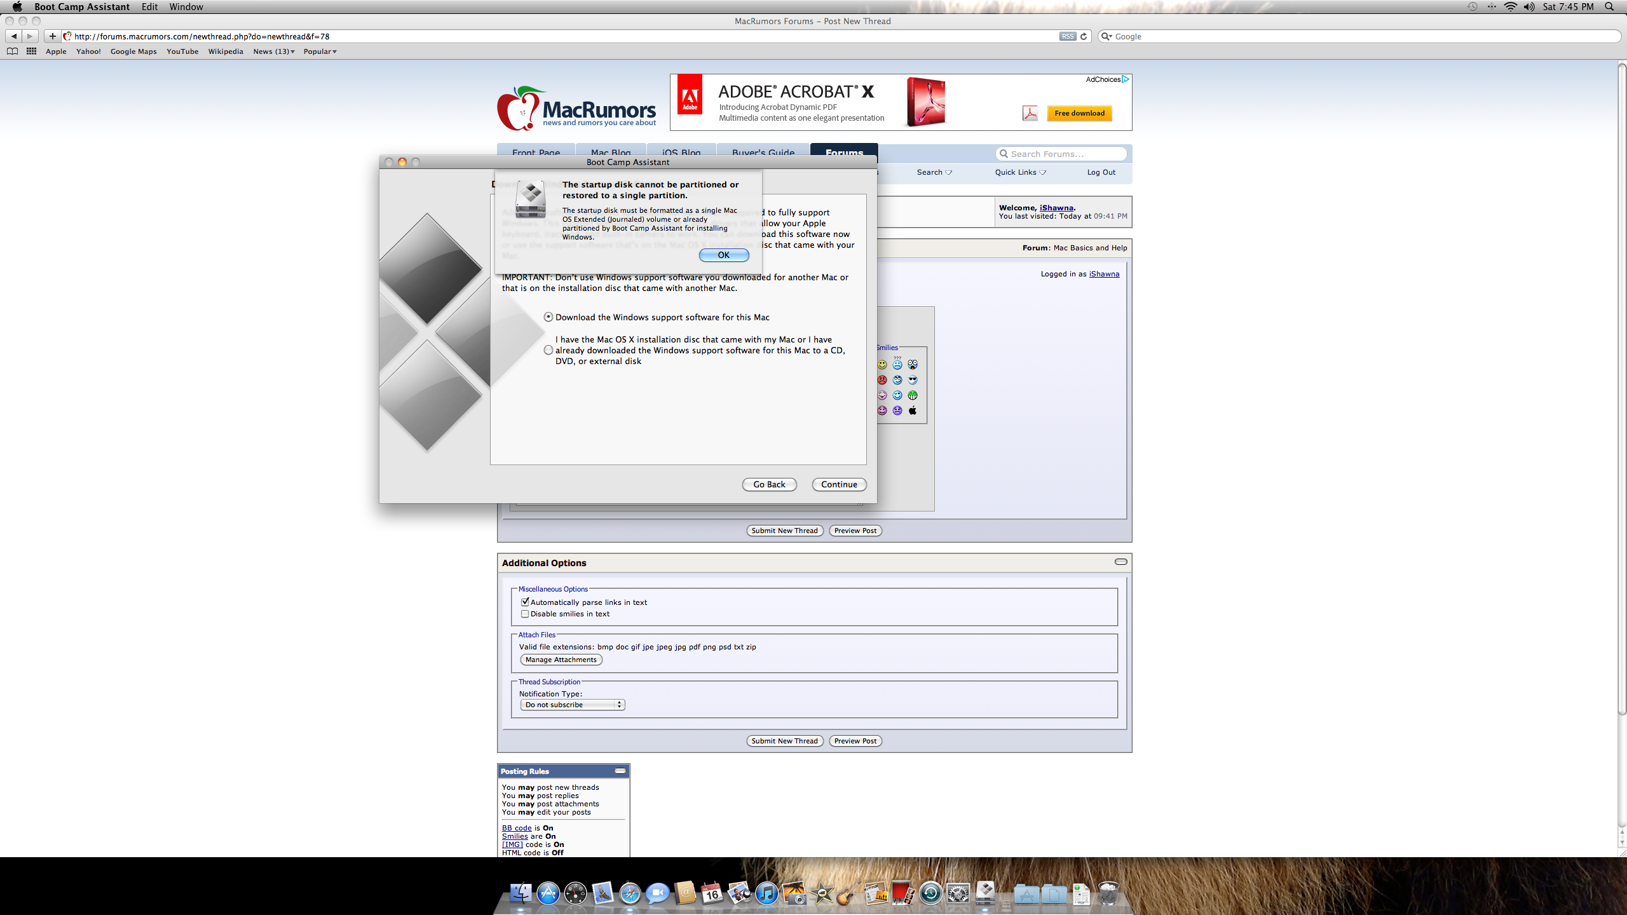Open System Preferences gear in Dock
Image resolution: width=1627 pixels, height=915 pixels.
click(x=958, y=893)
